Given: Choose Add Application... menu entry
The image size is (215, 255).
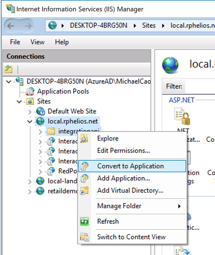Looking at the screenshot, I should (x=132, y=178).
